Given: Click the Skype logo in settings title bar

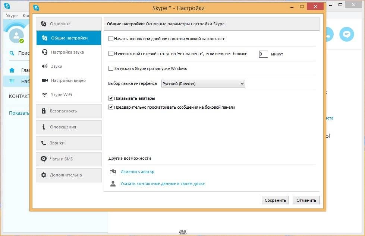Looking at the screenshot, I should [36, 8].
